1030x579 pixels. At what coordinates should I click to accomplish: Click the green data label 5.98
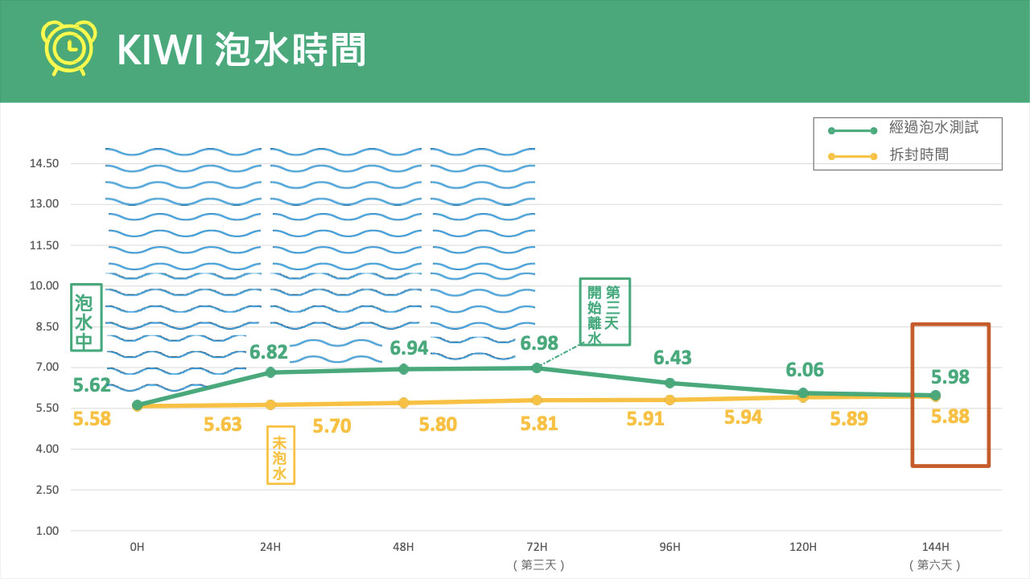(x=950, y=376)
